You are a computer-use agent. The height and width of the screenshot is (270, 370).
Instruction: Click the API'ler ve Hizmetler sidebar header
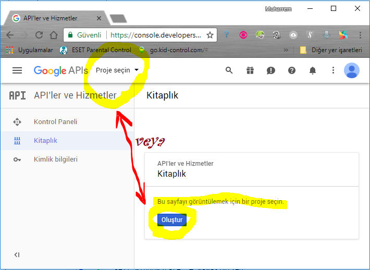[75, 95]
